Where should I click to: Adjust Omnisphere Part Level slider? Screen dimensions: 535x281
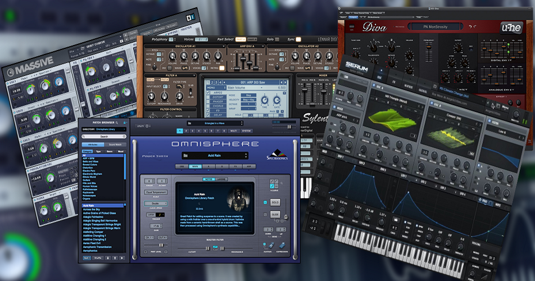161,245
